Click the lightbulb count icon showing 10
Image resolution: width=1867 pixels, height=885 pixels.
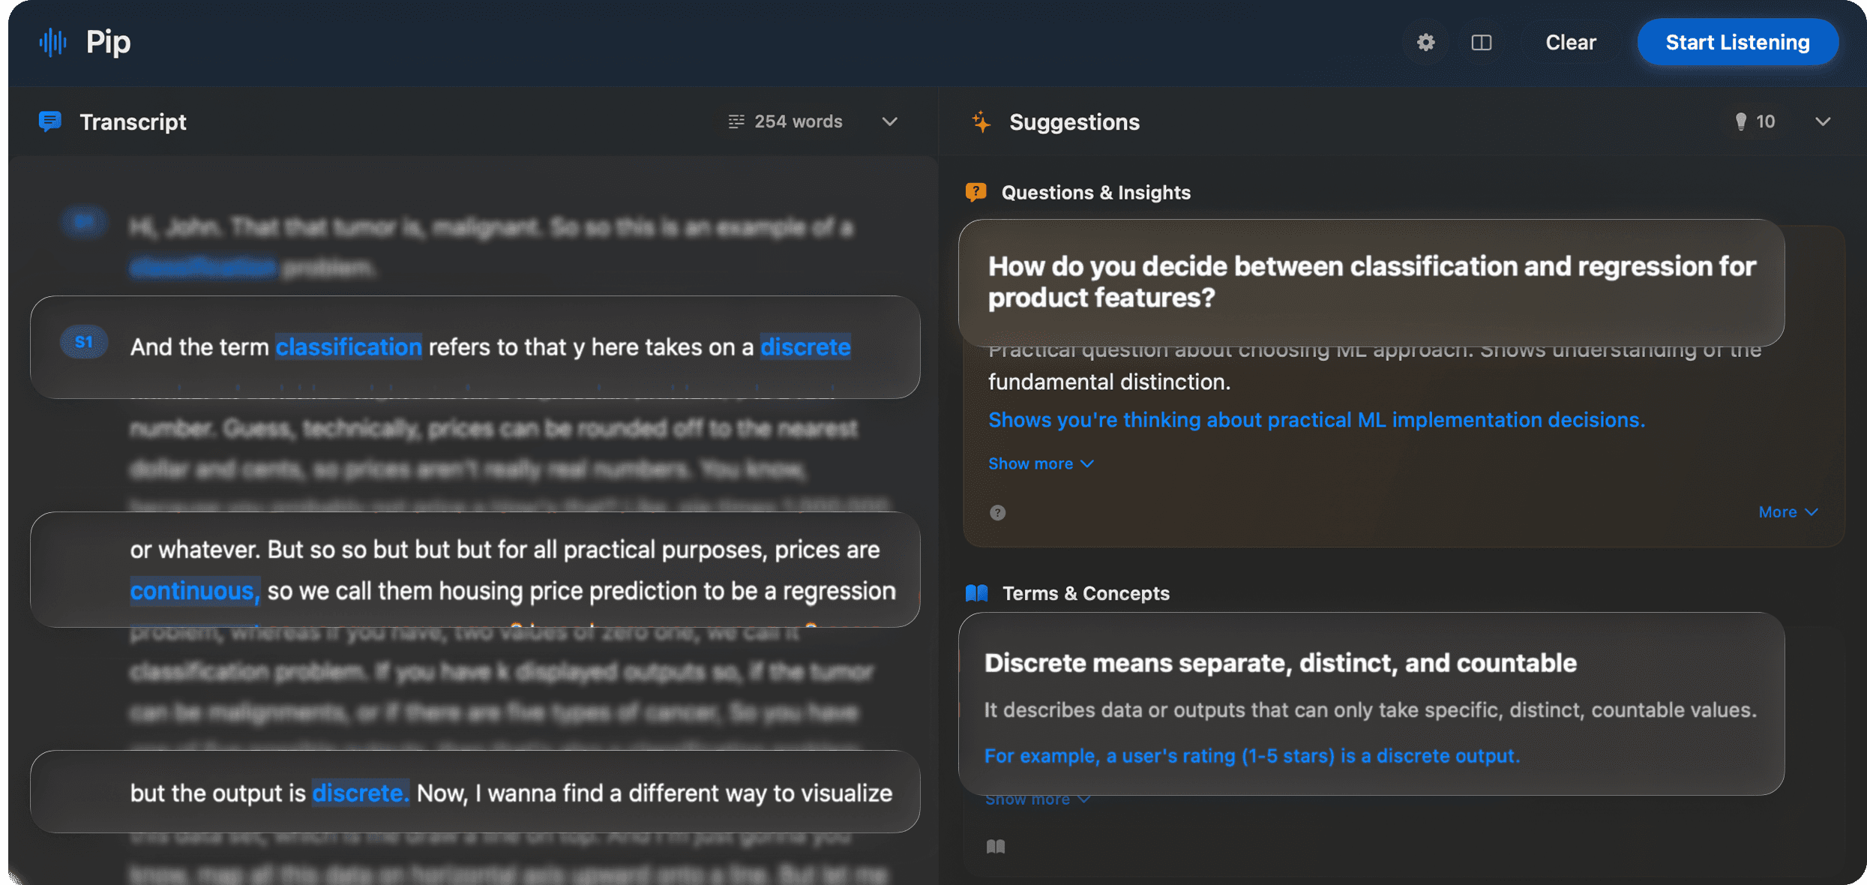1740,121
